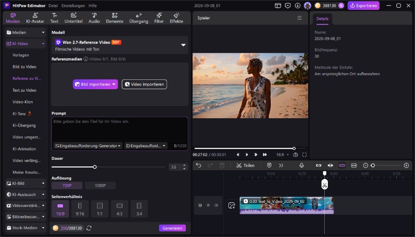Add credits with the plus icon

(341, 6)
